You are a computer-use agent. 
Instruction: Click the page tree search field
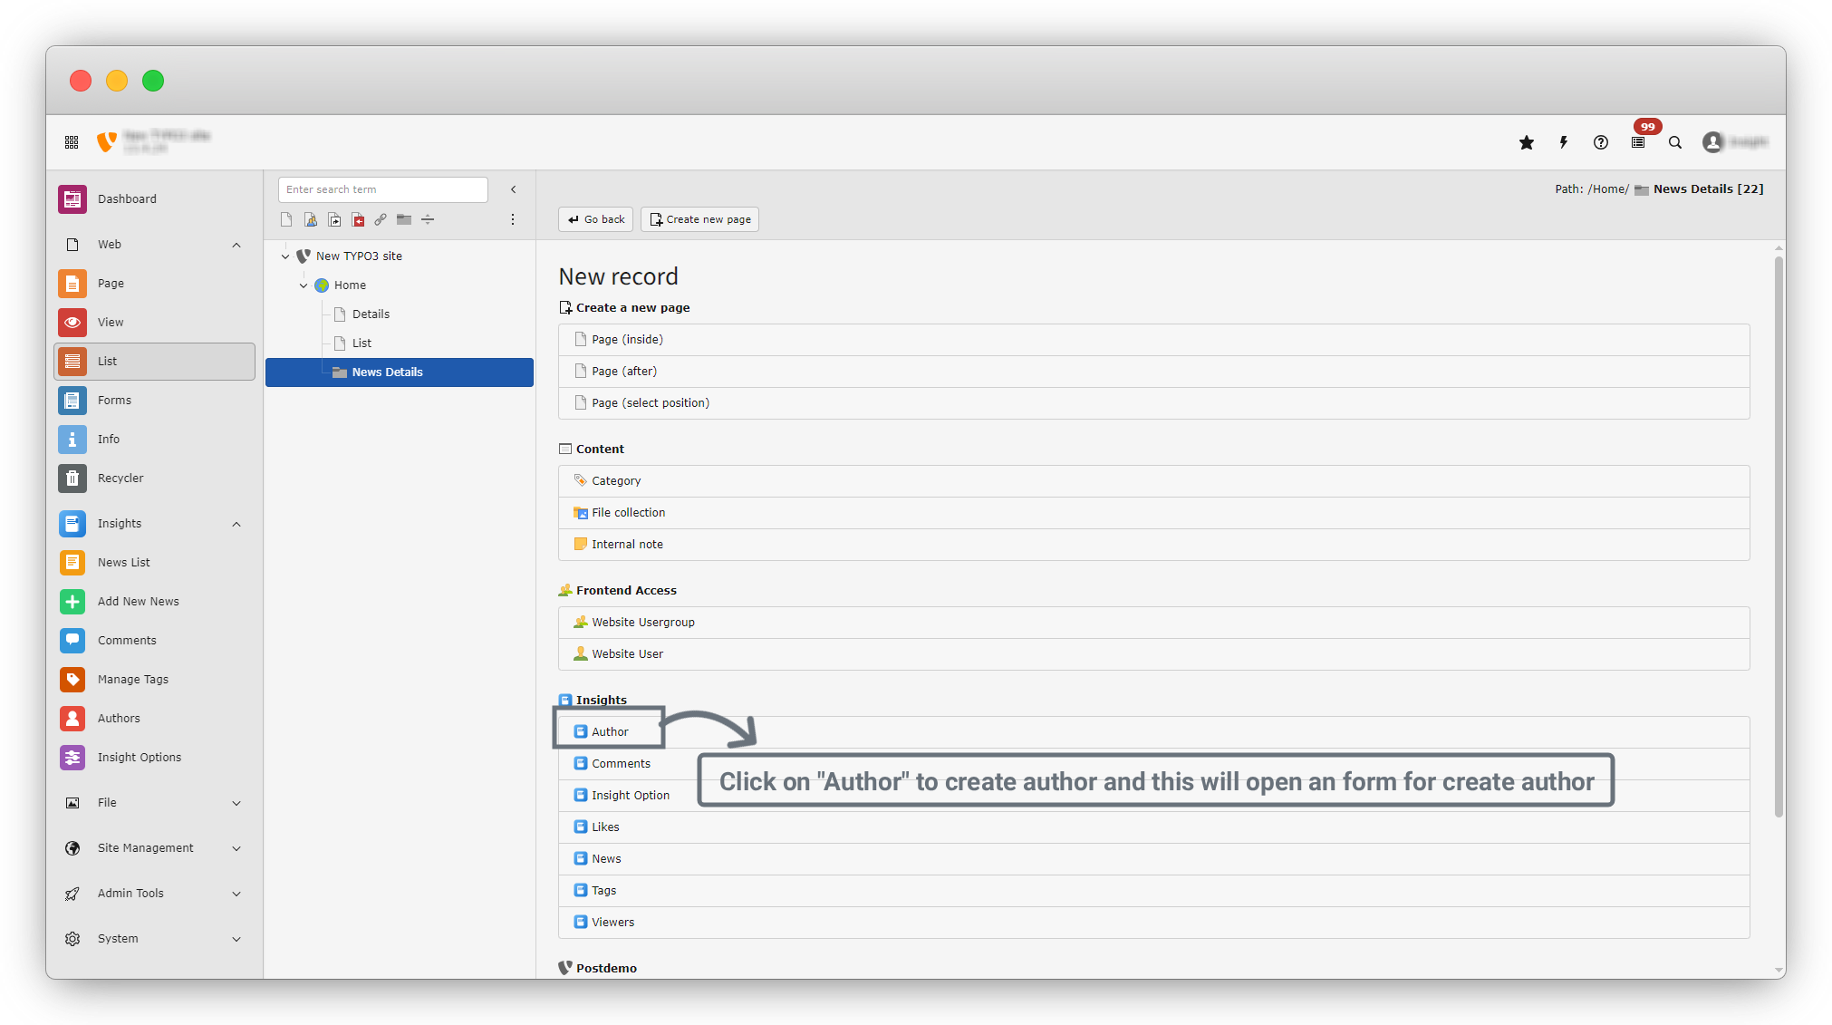pyautogui.click(x=382, y=189)
